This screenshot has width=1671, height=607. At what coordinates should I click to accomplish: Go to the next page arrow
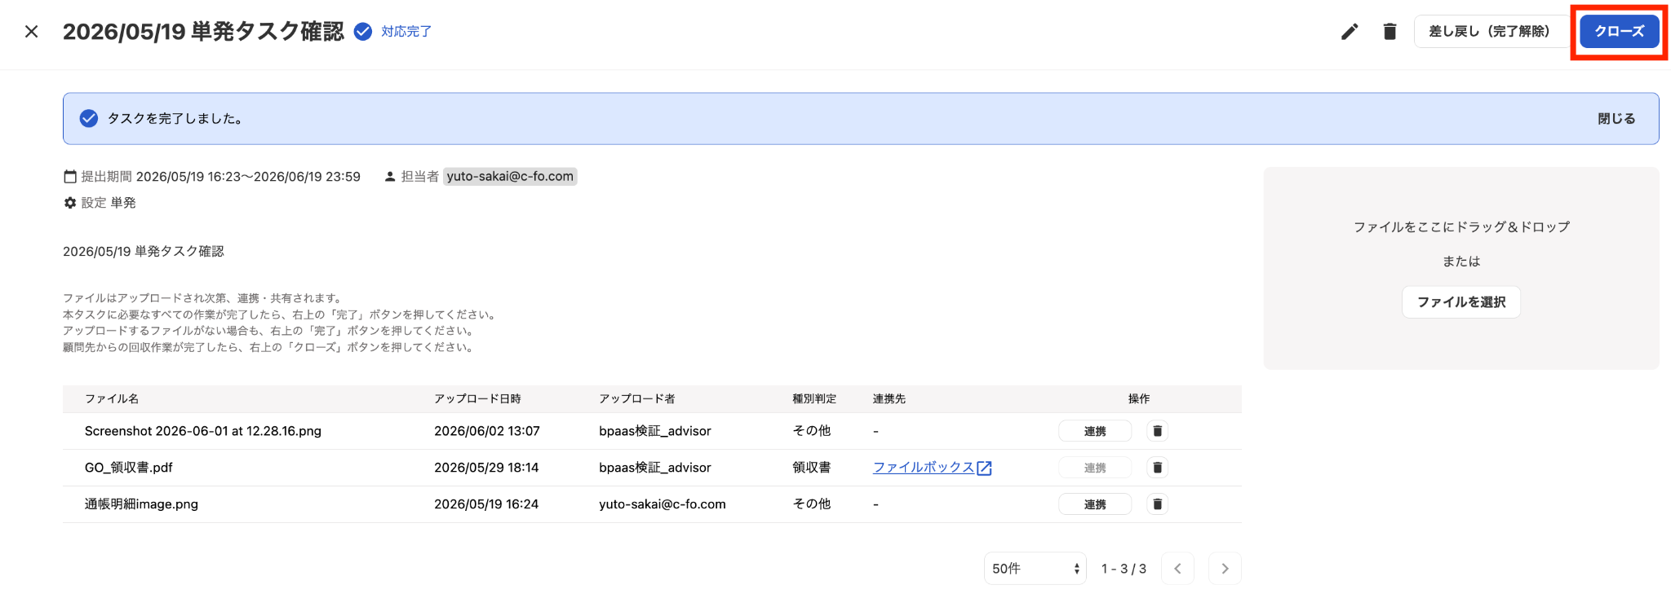click(x=1225, y=569)
